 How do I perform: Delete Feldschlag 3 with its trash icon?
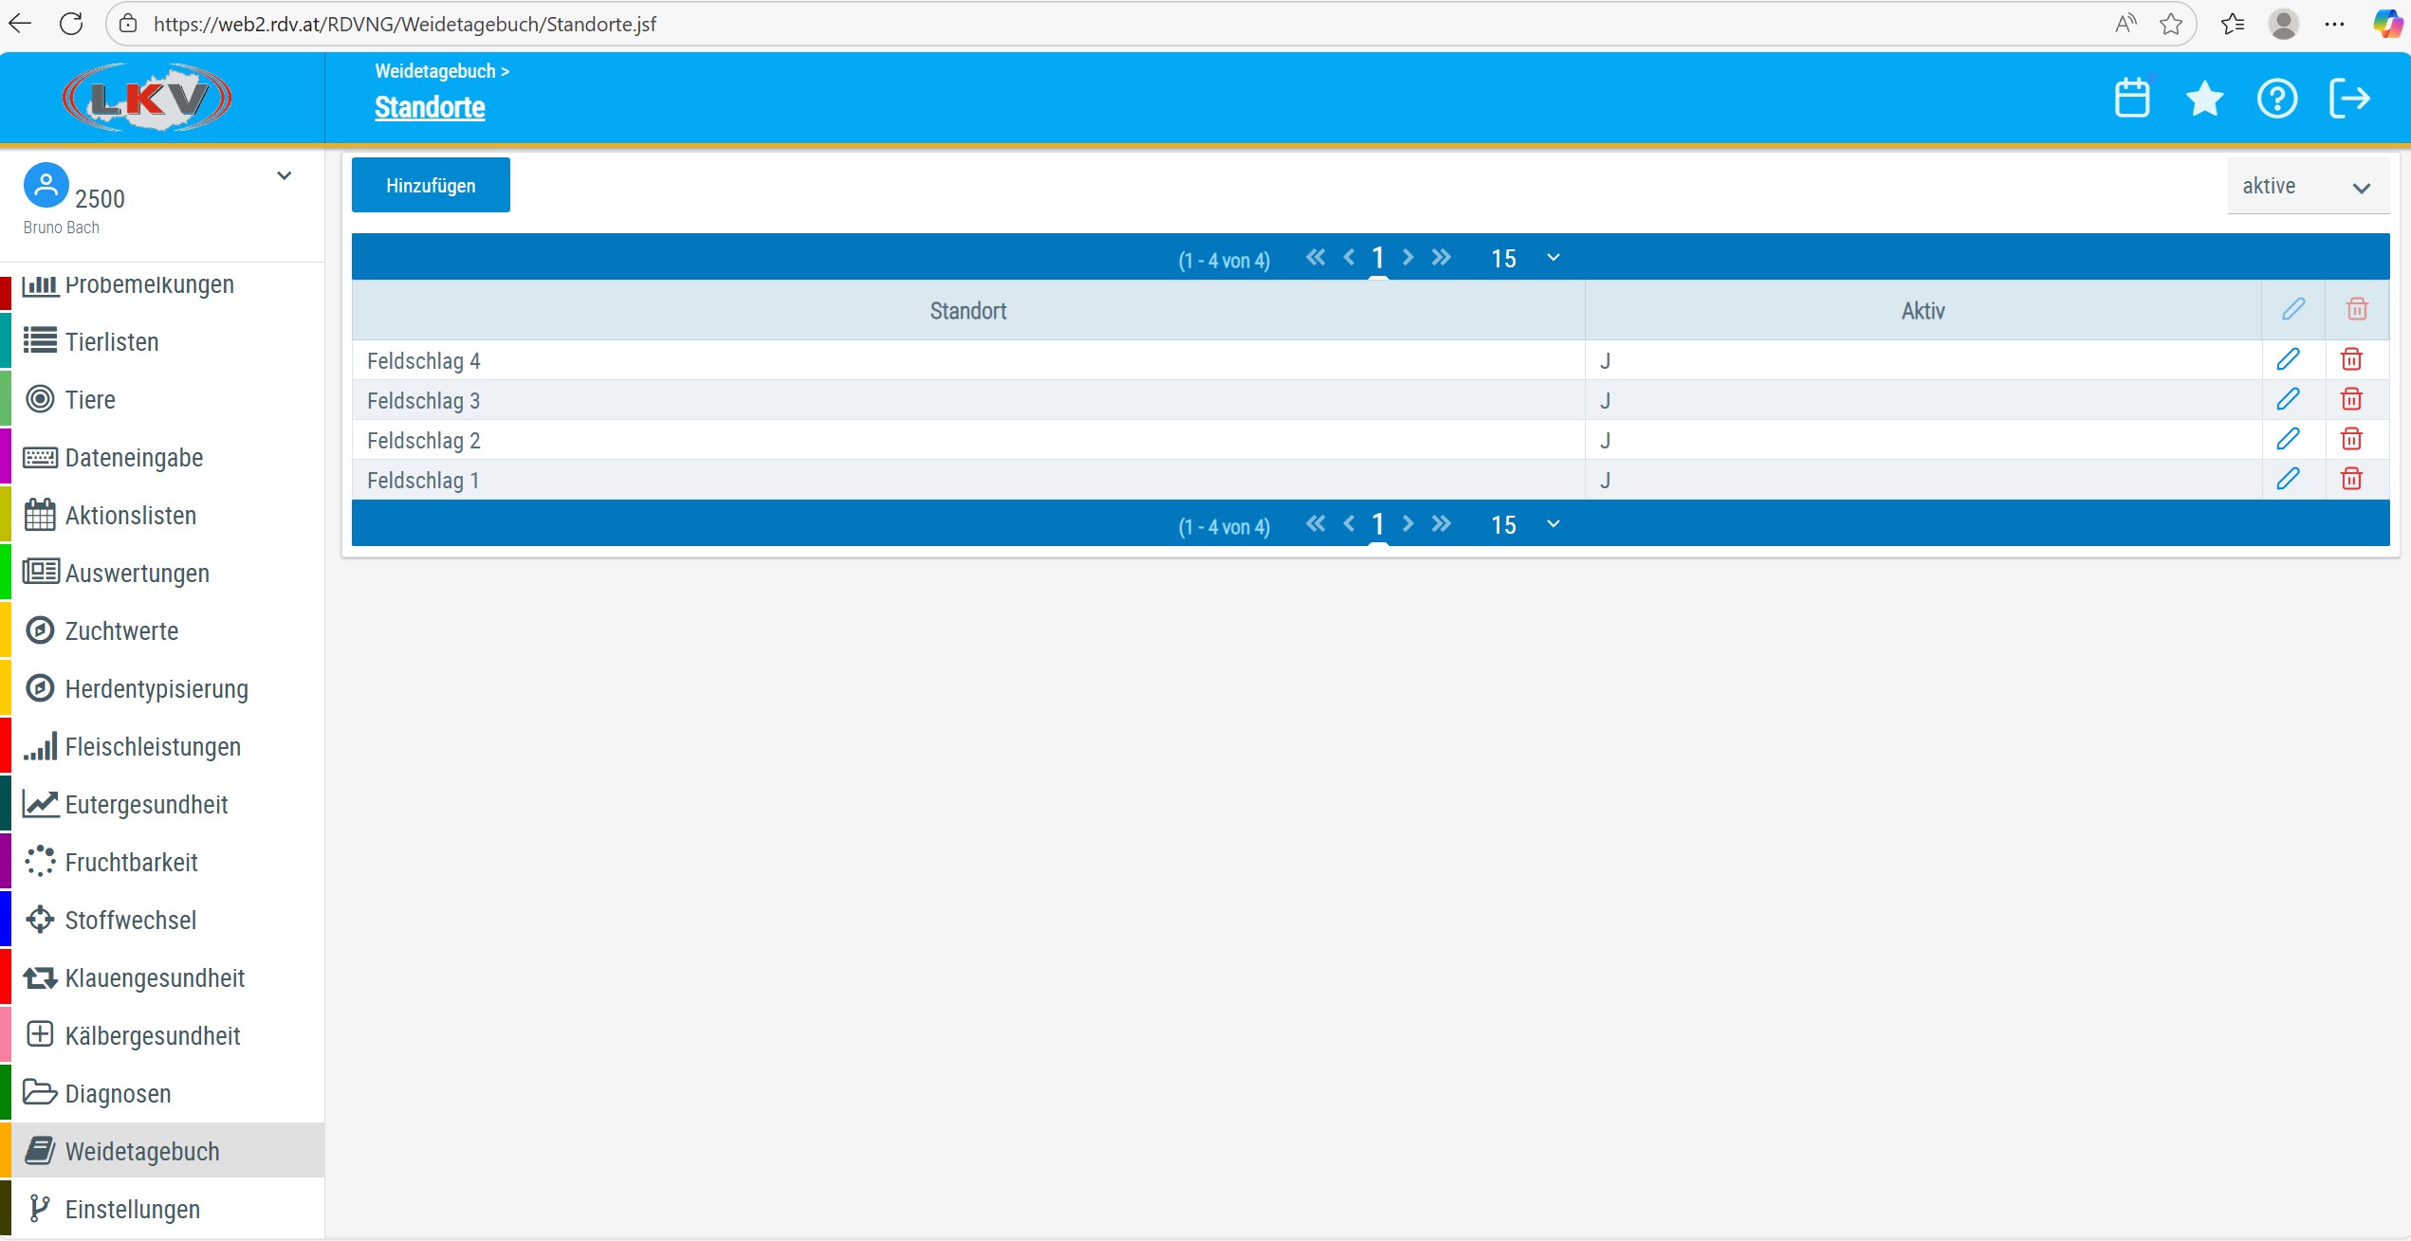[x=2351, y=399]
